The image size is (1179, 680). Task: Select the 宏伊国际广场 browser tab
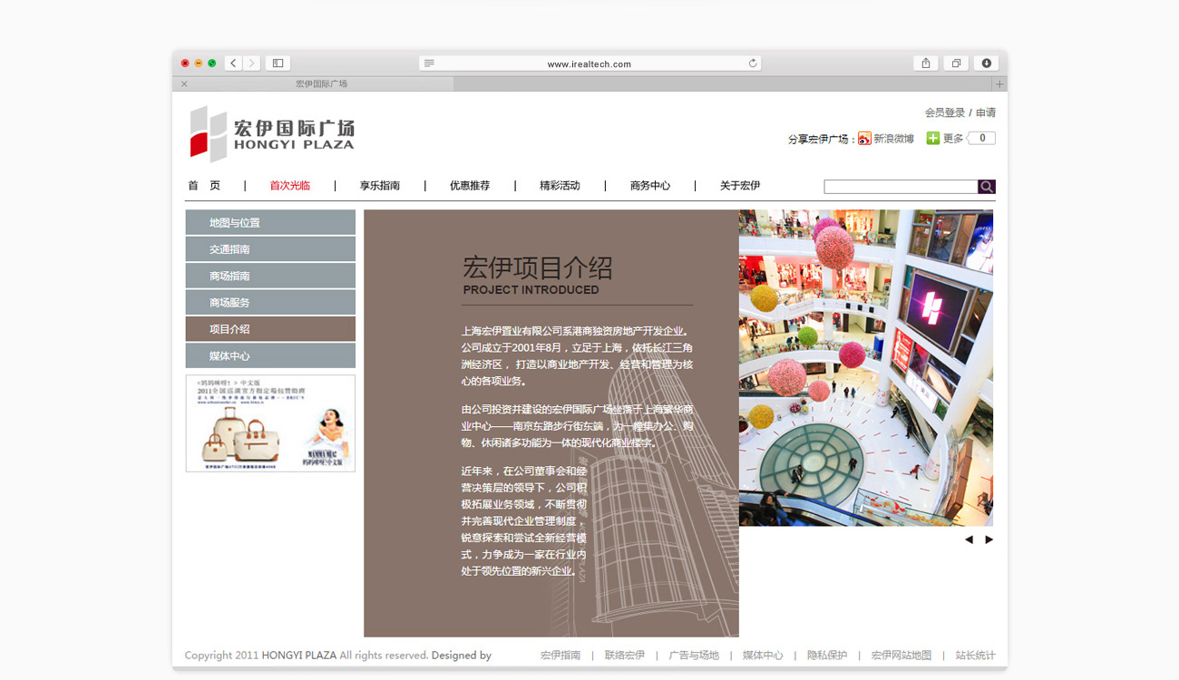[x=314, y=84]
